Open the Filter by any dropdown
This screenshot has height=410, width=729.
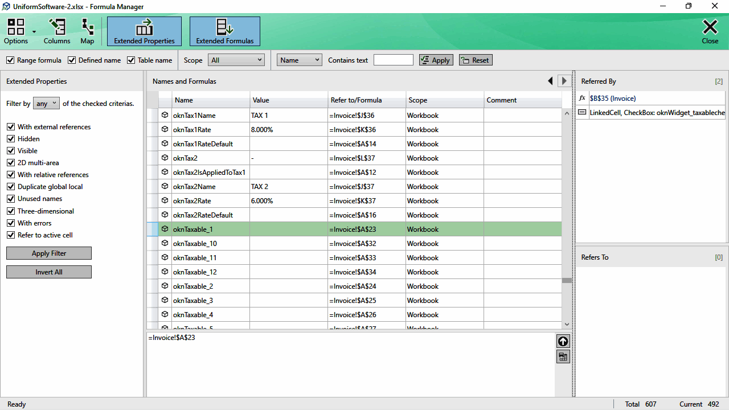point(47,103)
